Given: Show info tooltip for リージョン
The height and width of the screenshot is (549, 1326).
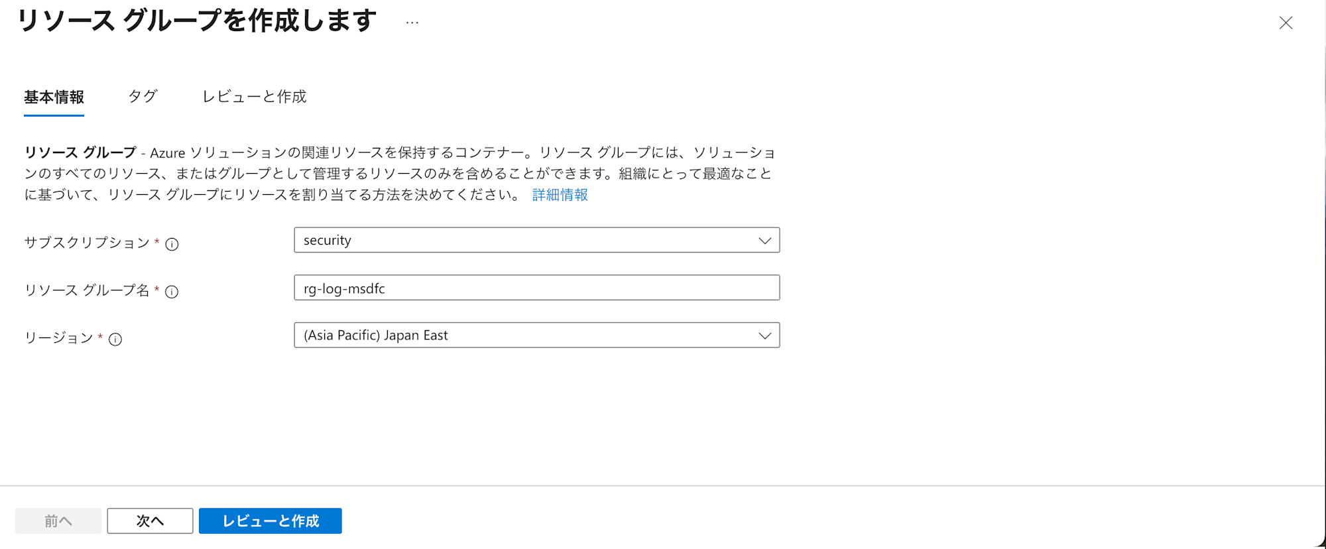Looking at the screenshot, I should coord(115,339).
